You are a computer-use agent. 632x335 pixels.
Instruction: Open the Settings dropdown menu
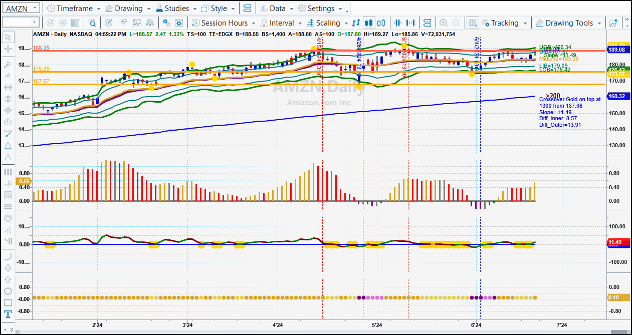pyautogui.click(x=321, y=9)
